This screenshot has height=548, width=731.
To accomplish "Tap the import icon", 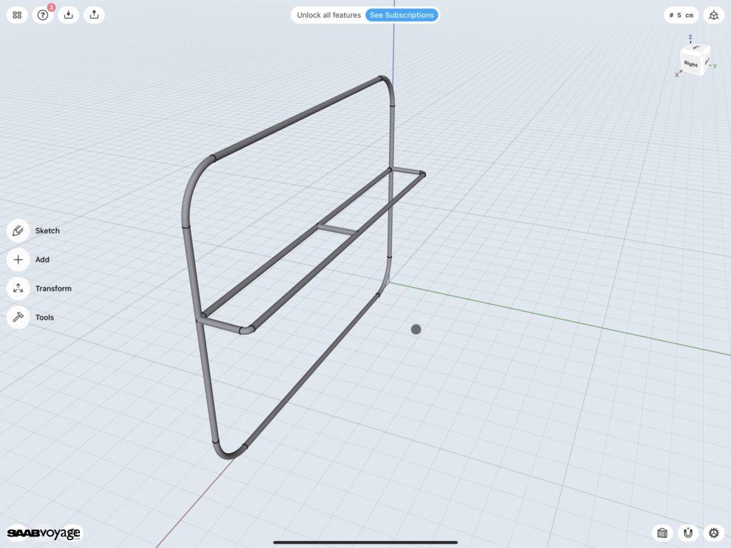I will tap(69, 15).
